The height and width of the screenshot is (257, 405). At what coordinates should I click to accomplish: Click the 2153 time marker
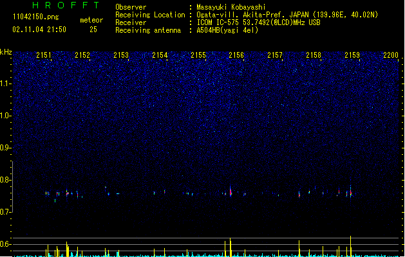121,55
